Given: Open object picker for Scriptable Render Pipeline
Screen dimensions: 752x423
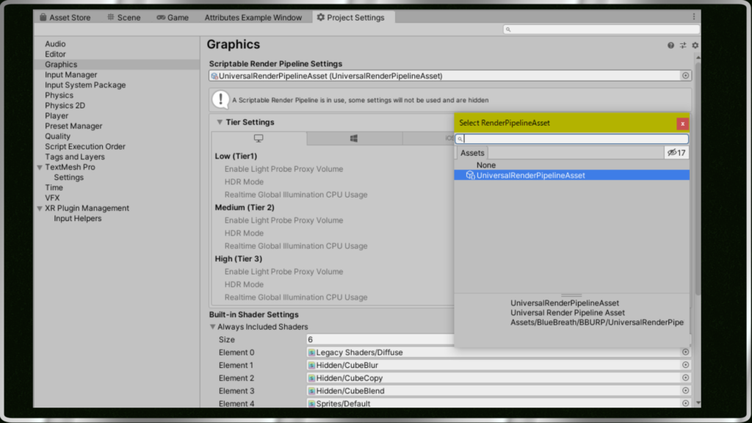Looking at the screenshot, I should click(686, 76).
